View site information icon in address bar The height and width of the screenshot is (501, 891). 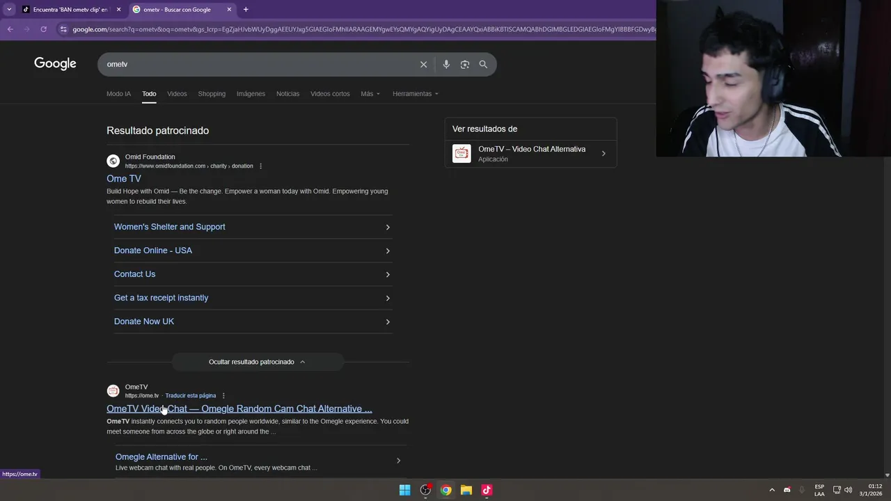[63, 29]
